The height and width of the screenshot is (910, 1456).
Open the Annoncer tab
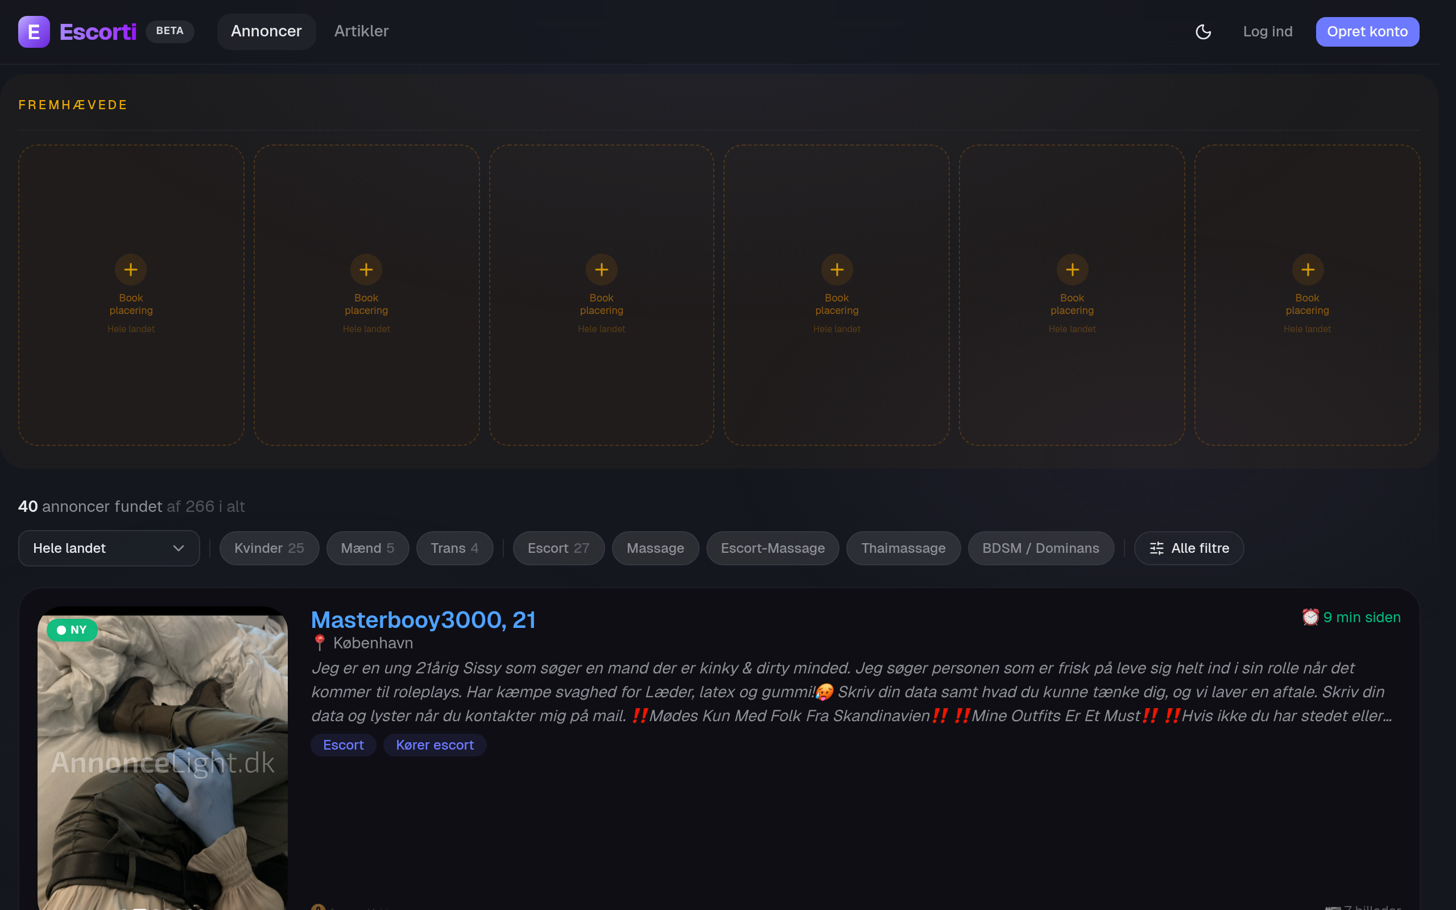click(266, 31)
